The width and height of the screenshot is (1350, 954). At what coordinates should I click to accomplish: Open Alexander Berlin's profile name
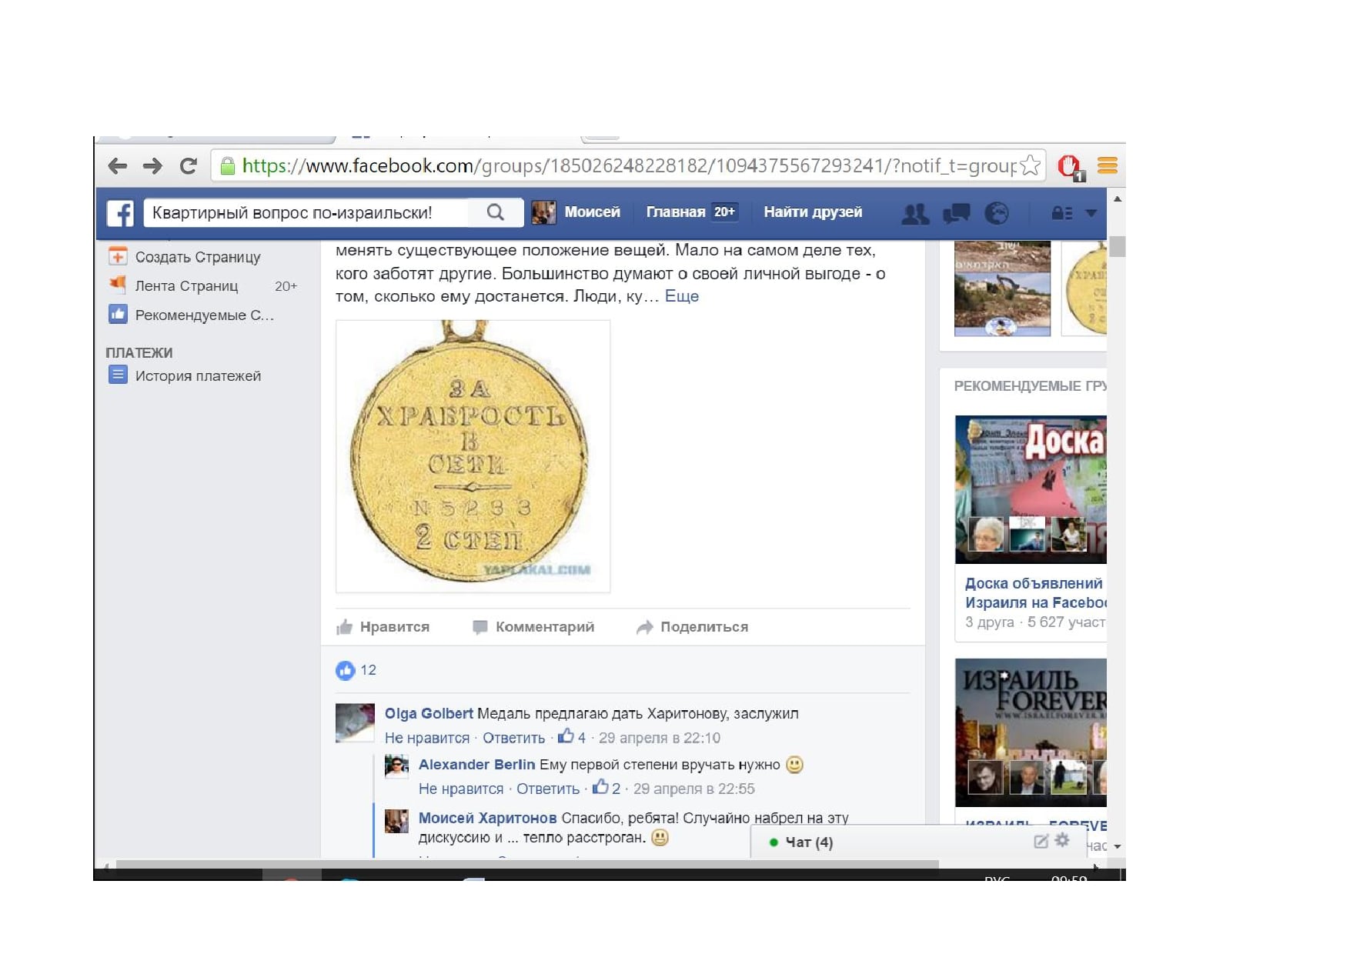(x=476, y=765)
